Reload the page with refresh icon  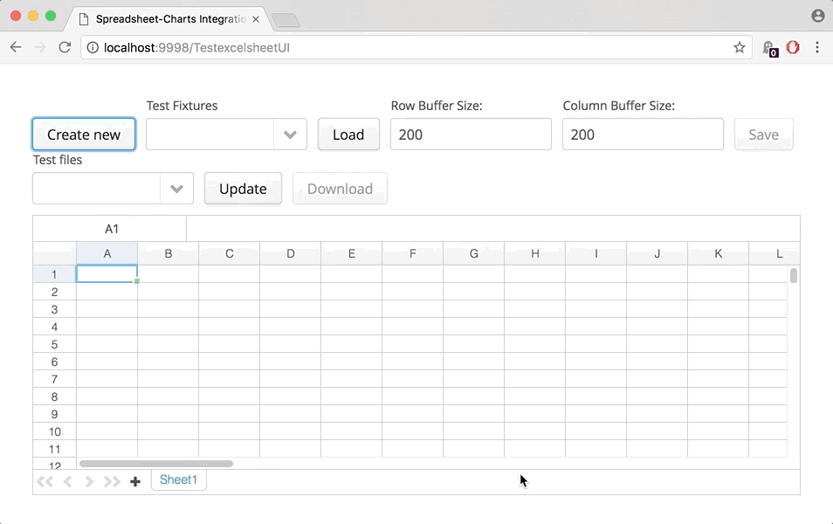click(x=65, y=47)
